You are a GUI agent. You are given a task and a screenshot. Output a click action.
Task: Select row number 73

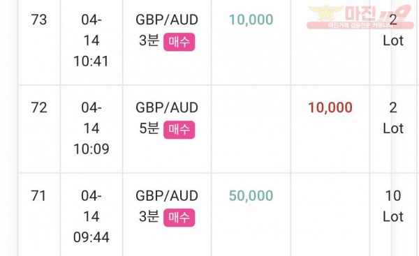39,20
